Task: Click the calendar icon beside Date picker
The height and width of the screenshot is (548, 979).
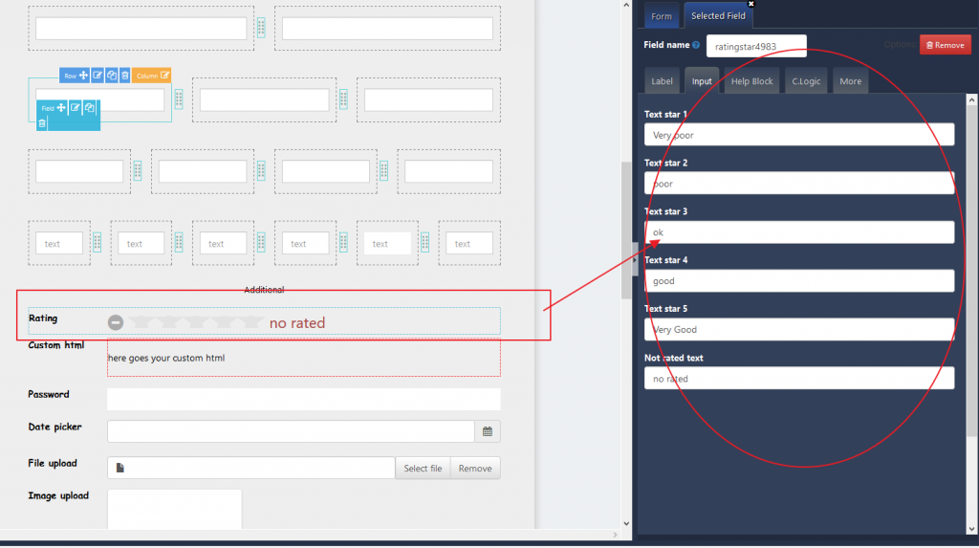Action: coord(488,431)
